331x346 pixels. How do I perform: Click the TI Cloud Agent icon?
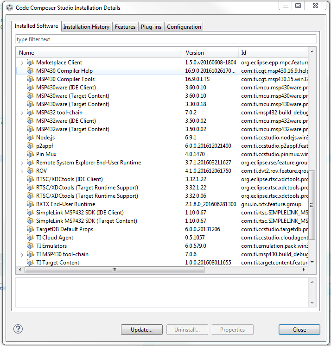30,238
